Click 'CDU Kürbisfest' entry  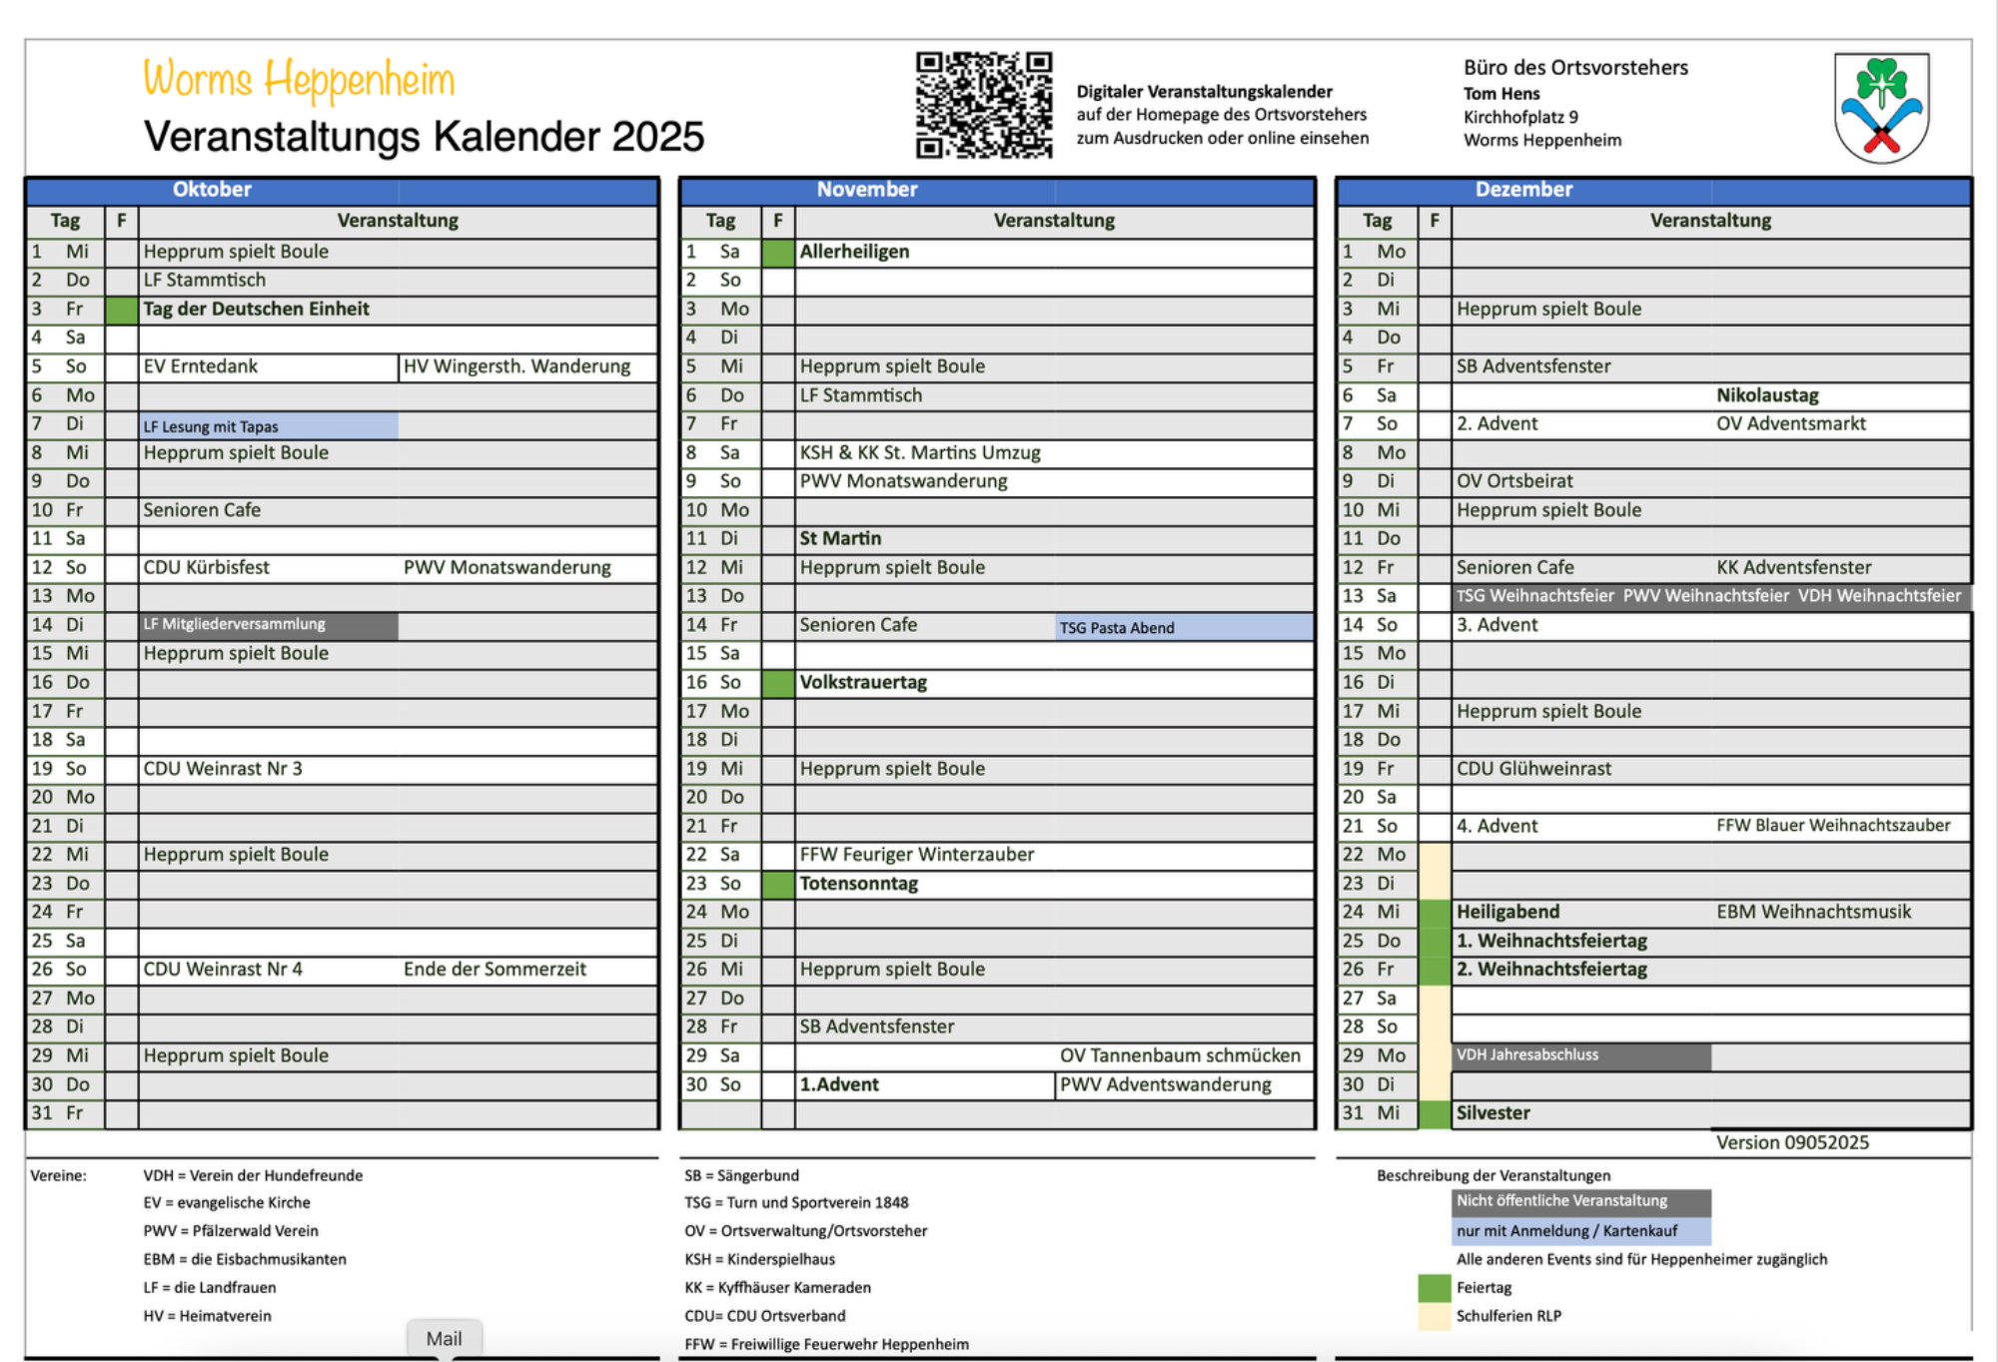pyautogui.click(x=206, y=567)
